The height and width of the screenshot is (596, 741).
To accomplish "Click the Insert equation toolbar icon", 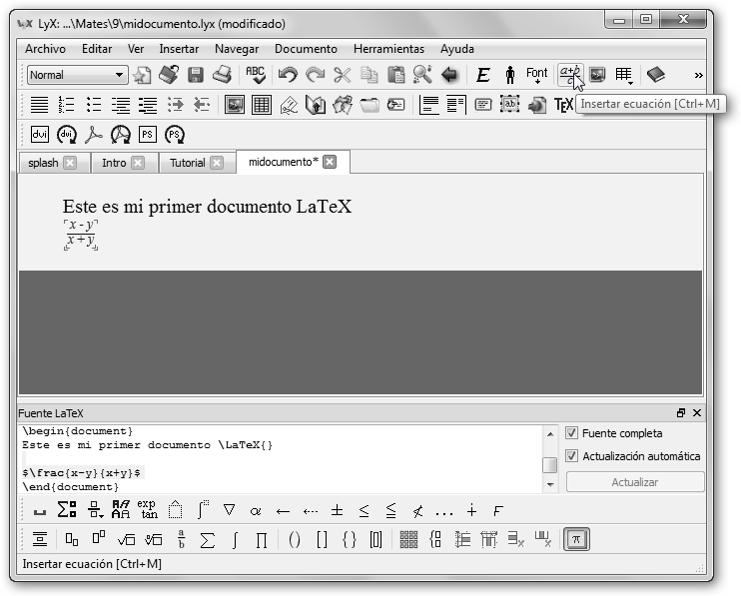I will point(569,75).
